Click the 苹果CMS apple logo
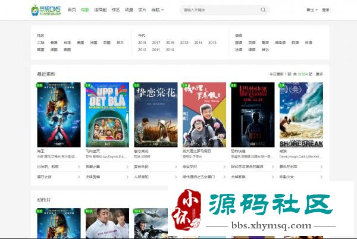This screenshot has height=239, width=357. [x=46, y=10]
